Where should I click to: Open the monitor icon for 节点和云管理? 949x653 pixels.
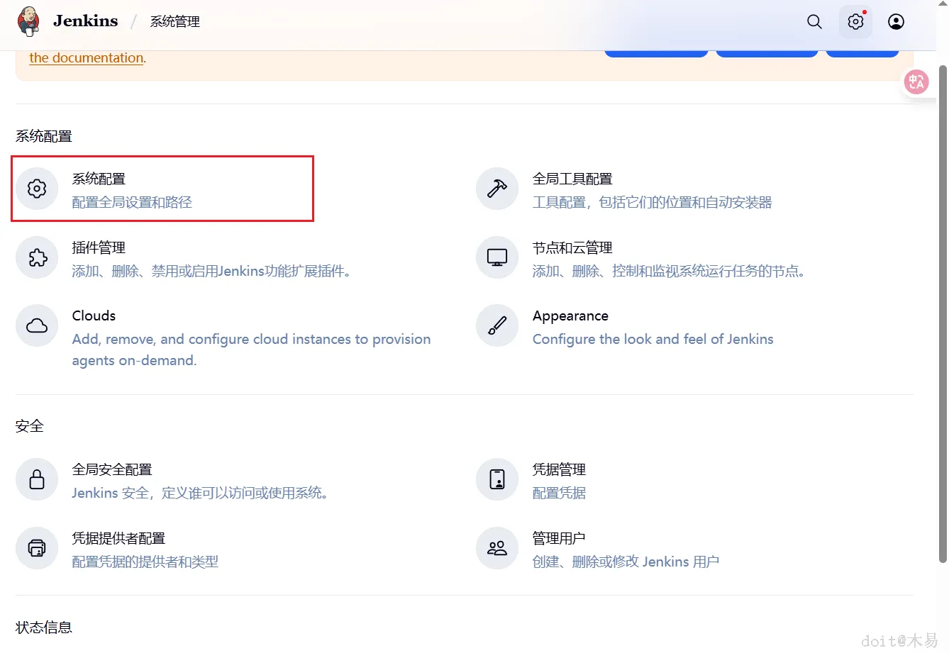[496, 257]
